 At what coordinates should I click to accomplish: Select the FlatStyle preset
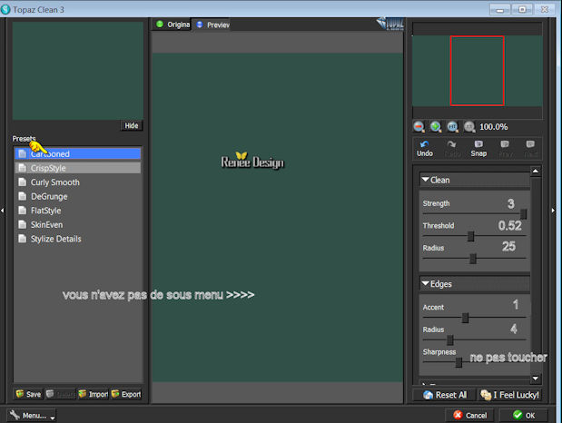tap(78, 211)
